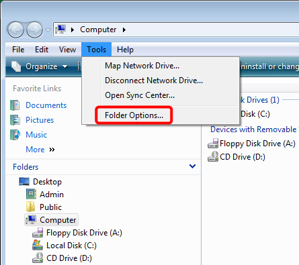Image resolution: width=299 pixels, height=265 pixels.
Task: Open Music favorite link
Action: (x=36, y=135)
